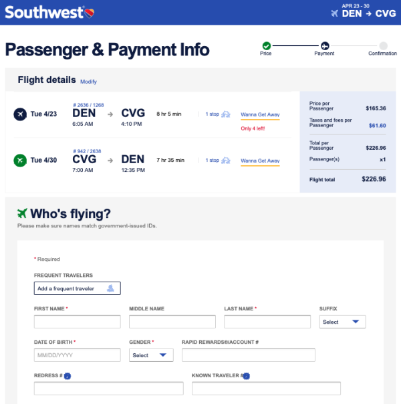Click the Rapid Rewards account number field
Viewport: 401px width, 404px height.
(248, 355)
